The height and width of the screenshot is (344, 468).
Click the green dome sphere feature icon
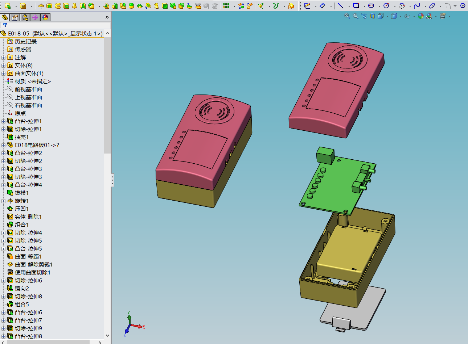[131, 6]
